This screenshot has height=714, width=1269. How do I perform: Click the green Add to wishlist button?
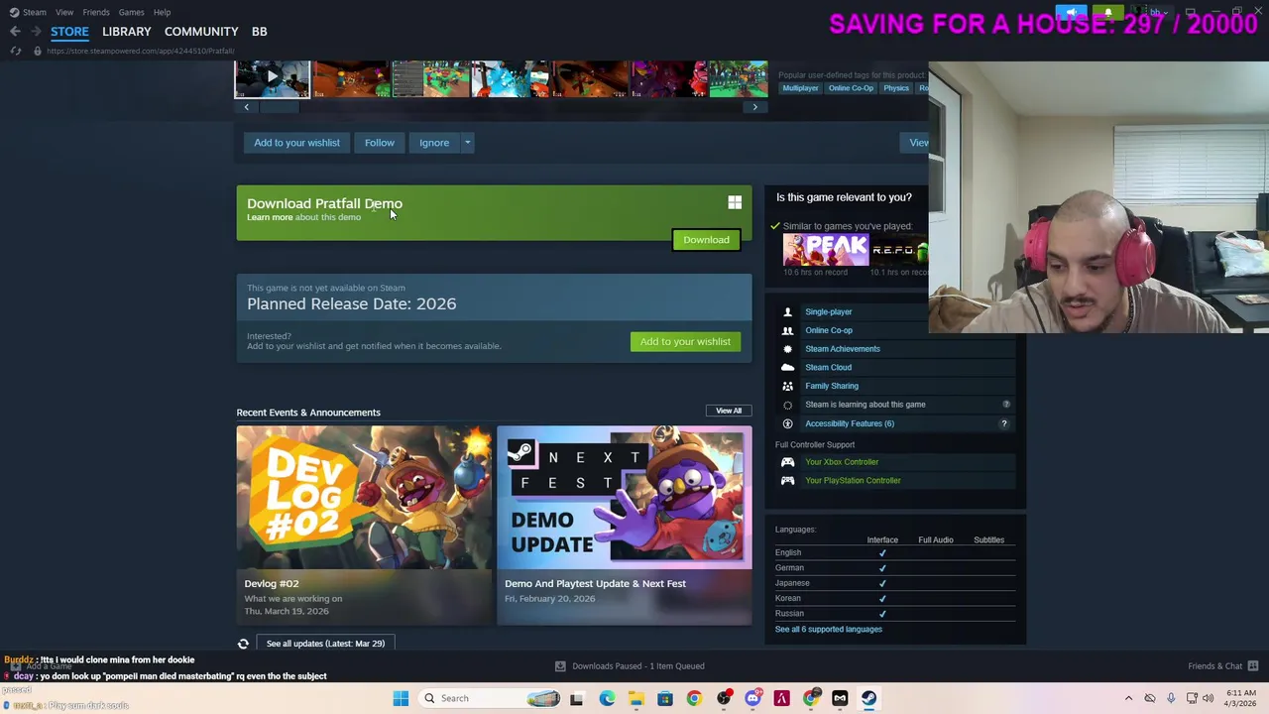click(685, 342)
